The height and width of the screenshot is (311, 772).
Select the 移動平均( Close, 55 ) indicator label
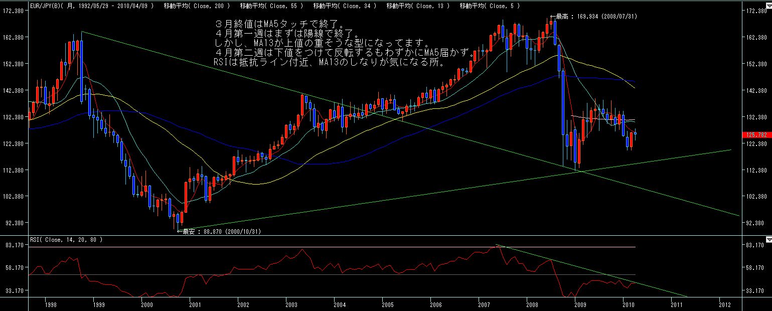271,6
